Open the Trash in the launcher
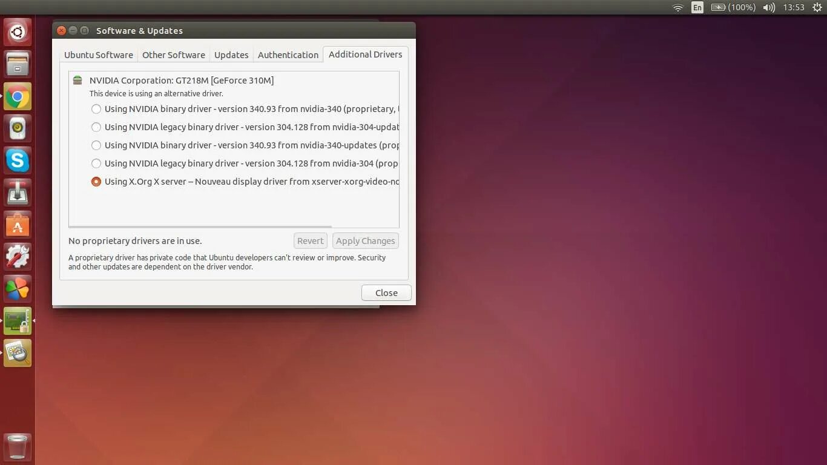Screen dimensions: 827x465 pyautogui.click(x=18, y=447)
